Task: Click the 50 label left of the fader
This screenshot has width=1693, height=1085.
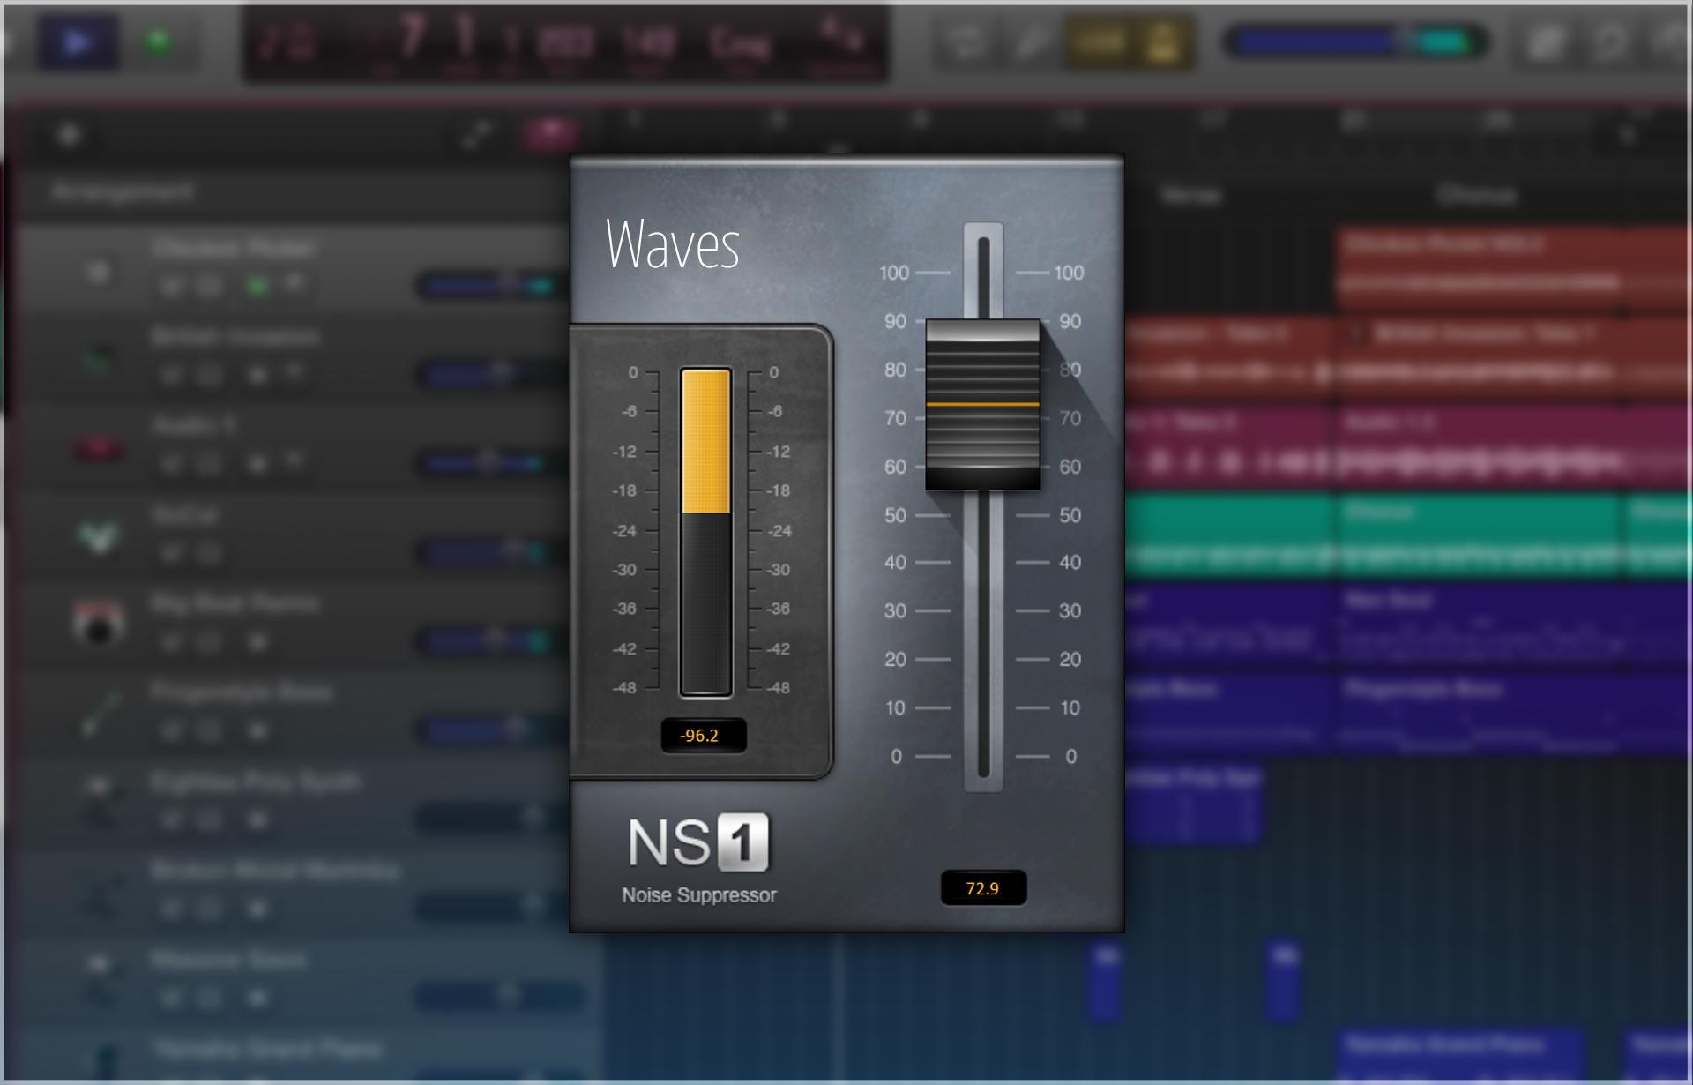Action: pyautogui.click(x=895, y=515)
